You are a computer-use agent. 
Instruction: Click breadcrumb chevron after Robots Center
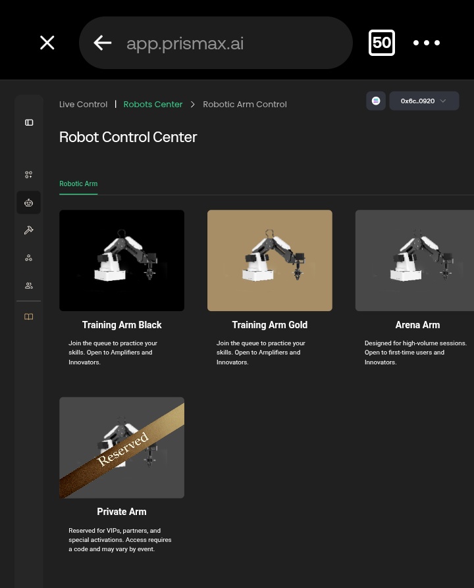(x=192, y=105)
